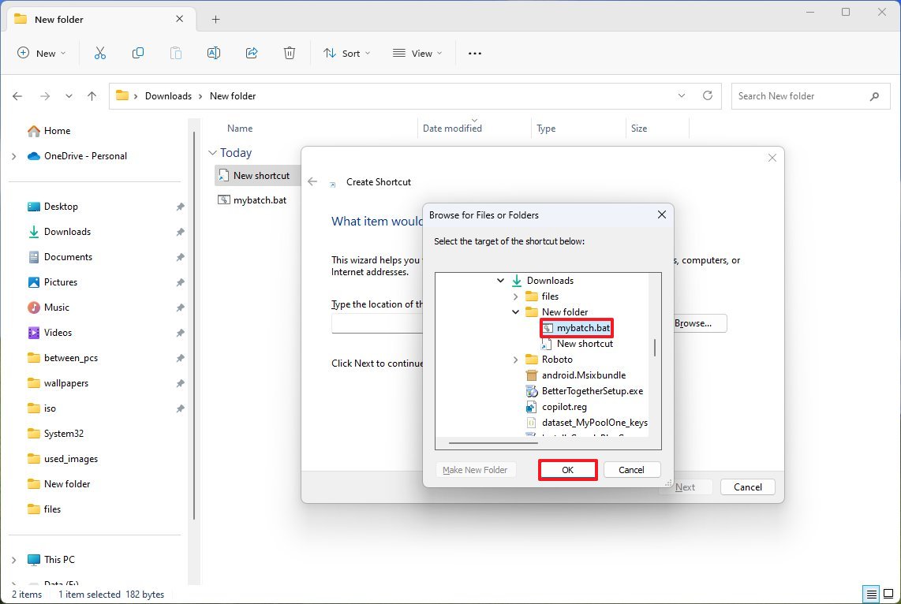Click the back arrow in Create Shortcut wizard
This screenshot has width=901, height=604.
pos(312,181)
